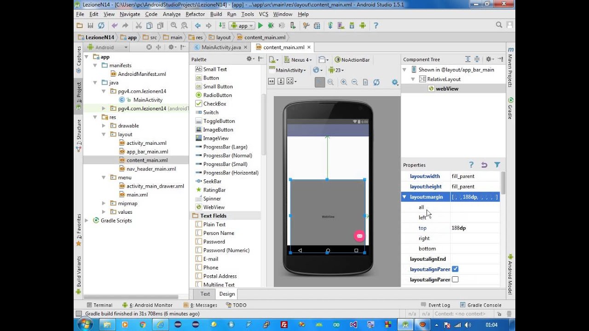Collapse the layout:margin property group
Screen dimensions: 589x331
[x=404, y=197]
